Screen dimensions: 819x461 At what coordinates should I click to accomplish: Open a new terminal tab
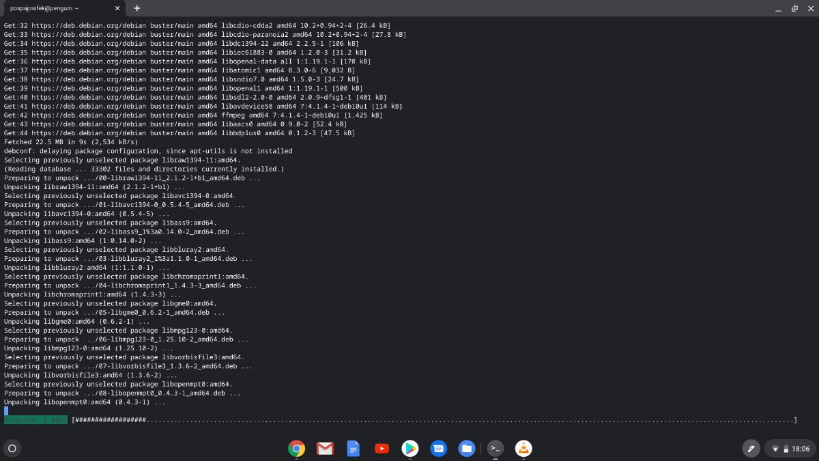(x=136, y=8)
